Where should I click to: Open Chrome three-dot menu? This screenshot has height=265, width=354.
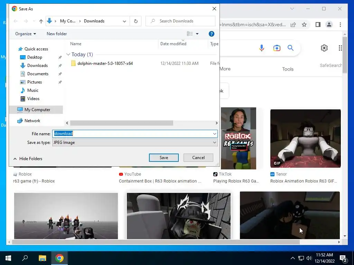click(340, 24)
